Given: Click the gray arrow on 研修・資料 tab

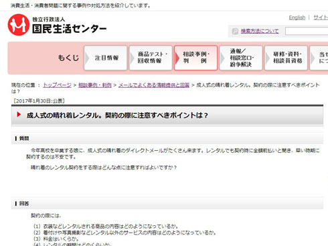Looking at the screenshot, I should click(x=268, y=58).
